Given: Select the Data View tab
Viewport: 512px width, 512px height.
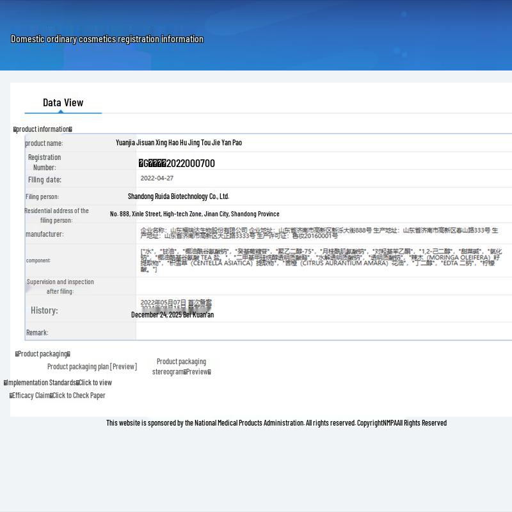Looking at the screenshot, I should (x=63, y=103).
